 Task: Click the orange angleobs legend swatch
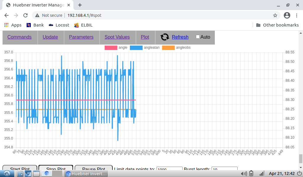click(168, 47)
